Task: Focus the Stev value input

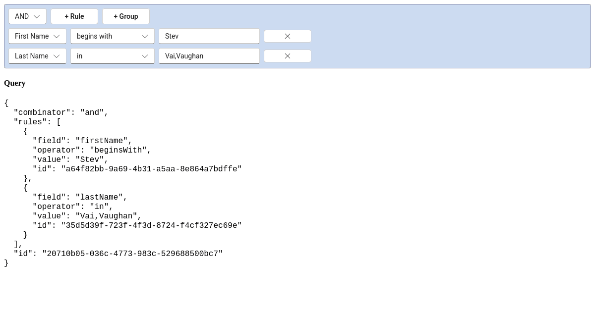Action: click(x=209, y=36)
